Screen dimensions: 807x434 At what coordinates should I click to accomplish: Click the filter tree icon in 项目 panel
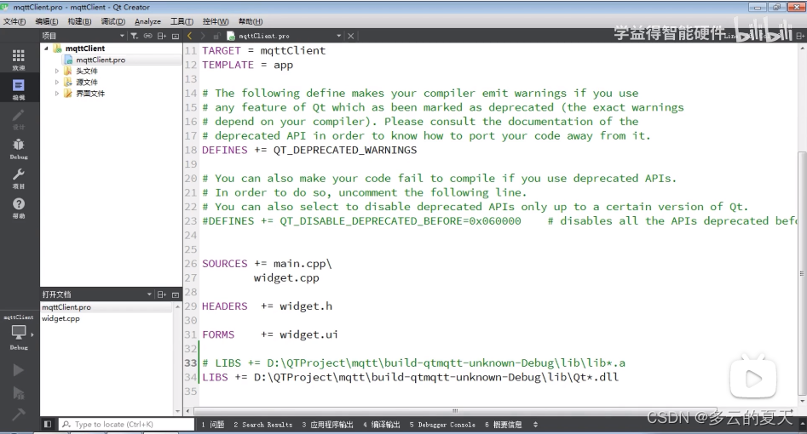pos(135,36)
